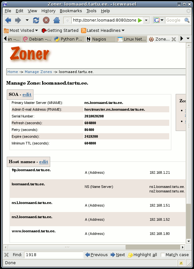
Task: Open the Help menu
Action: tap(105, 11)
